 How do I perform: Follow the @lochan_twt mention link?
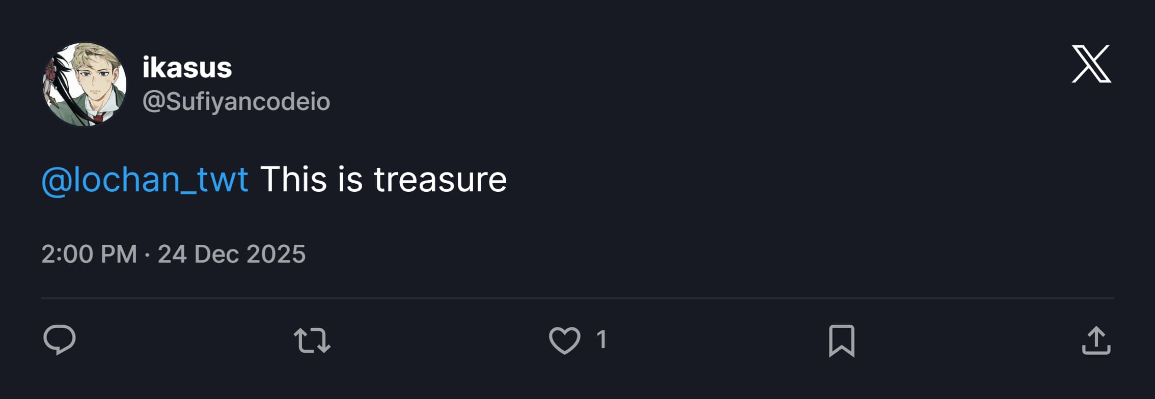click(145, 179)
